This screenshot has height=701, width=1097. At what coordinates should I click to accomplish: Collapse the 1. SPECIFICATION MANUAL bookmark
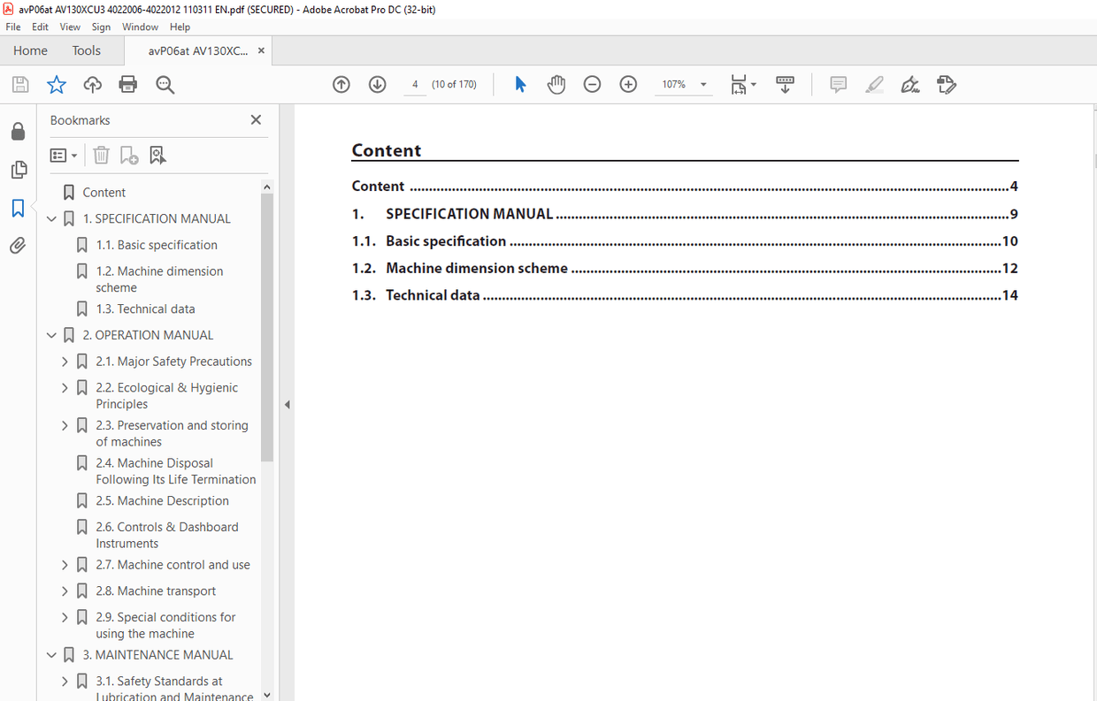click(51, 219)
